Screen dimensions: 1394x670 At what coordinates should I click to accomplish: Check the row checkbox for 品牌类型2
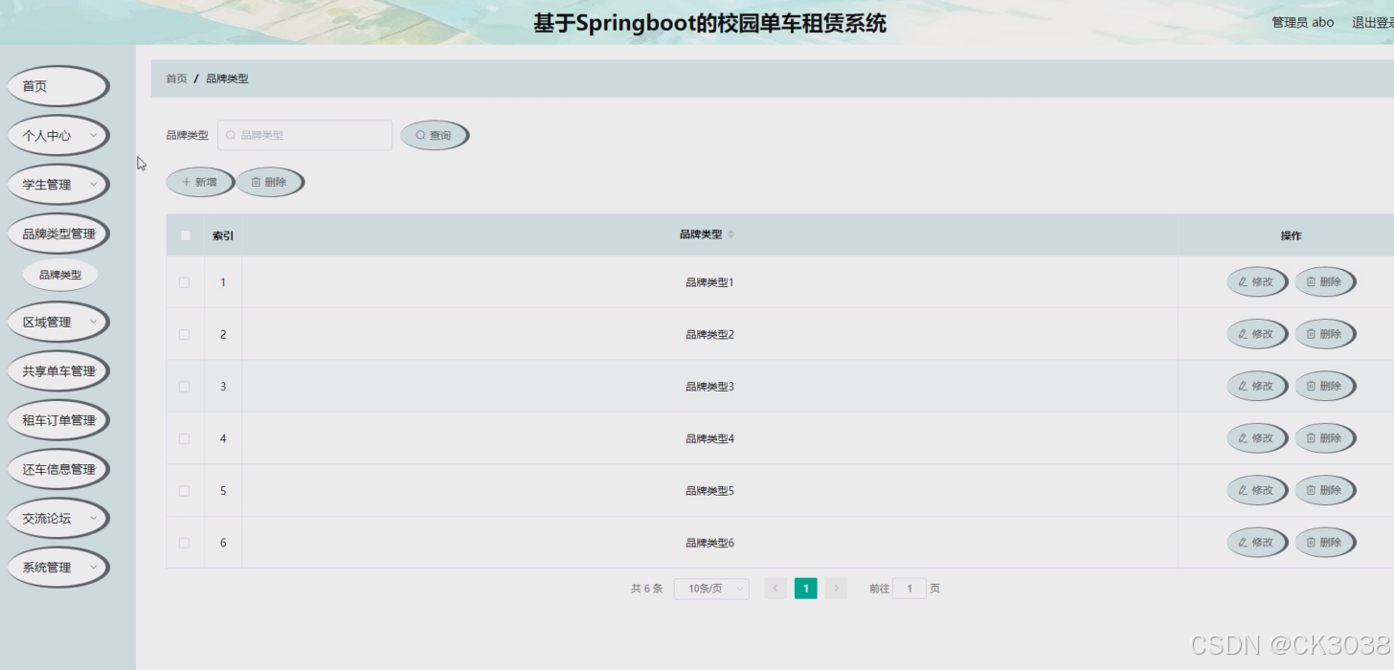click(185, 334)
